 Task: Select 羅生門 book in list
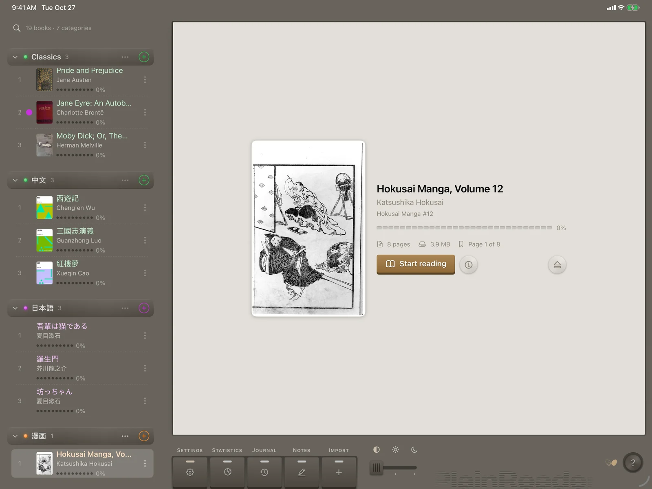coord(81,368)
